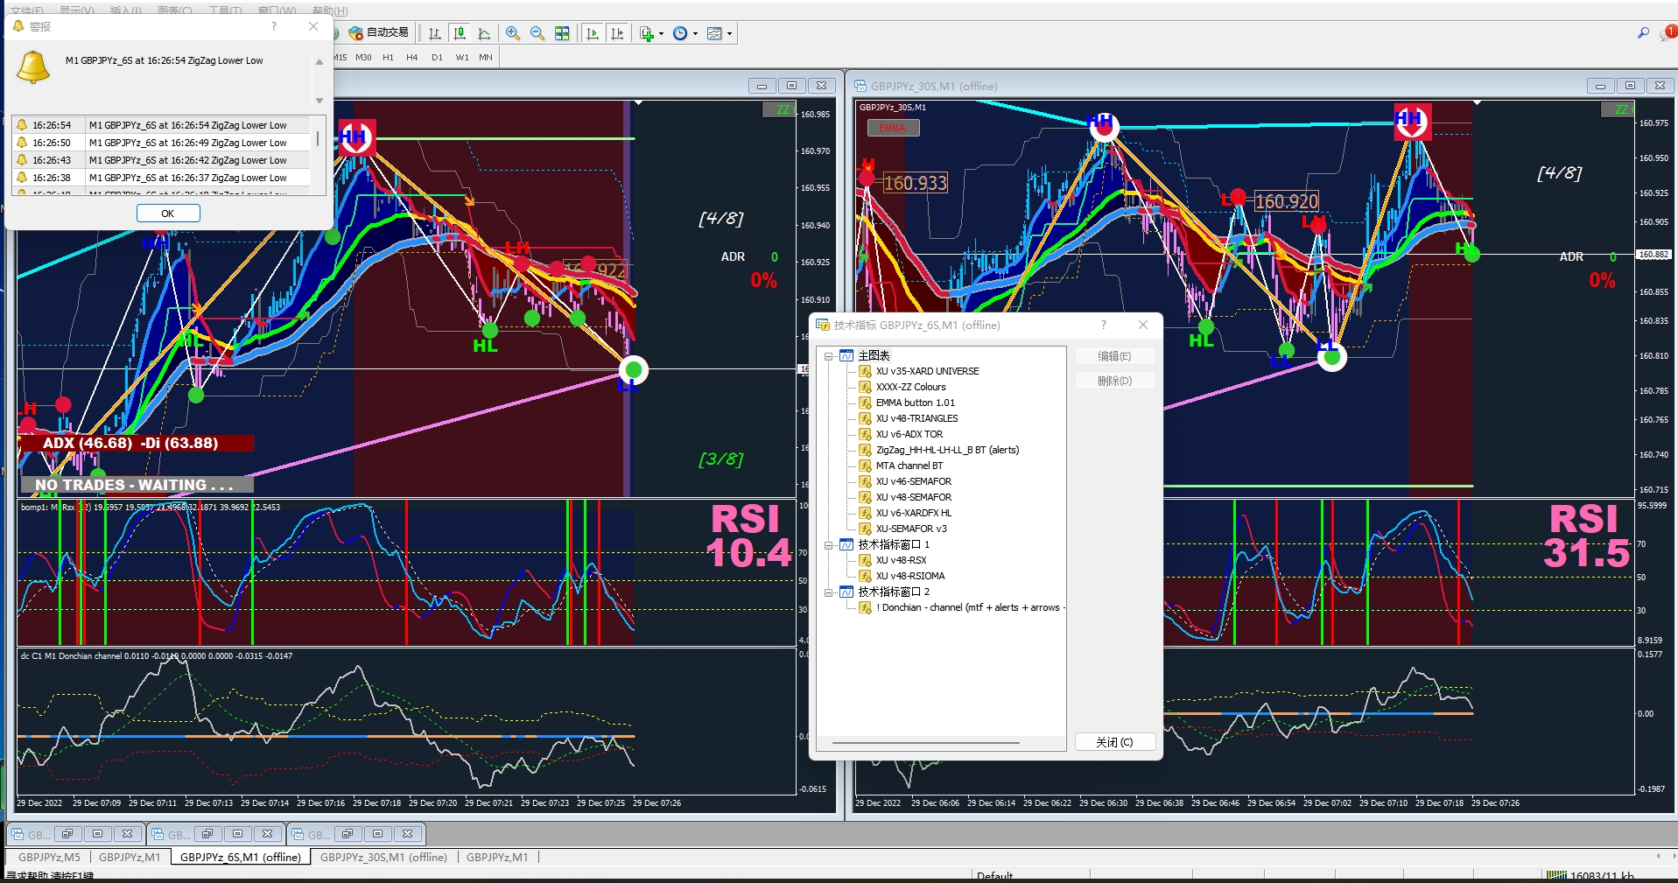Switch to candlestick chart display
Image resolution: width=1678 pixels, height=883 pixels.
460,33
